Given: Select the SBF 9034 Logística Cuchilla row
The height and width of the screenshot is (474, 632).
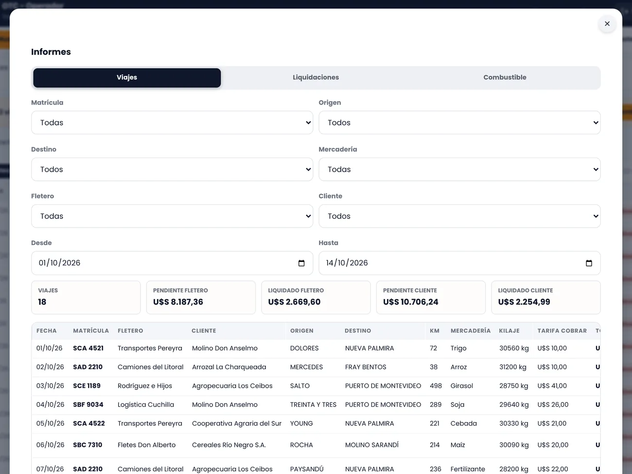Looking at the screenshot, I should 316,404.
